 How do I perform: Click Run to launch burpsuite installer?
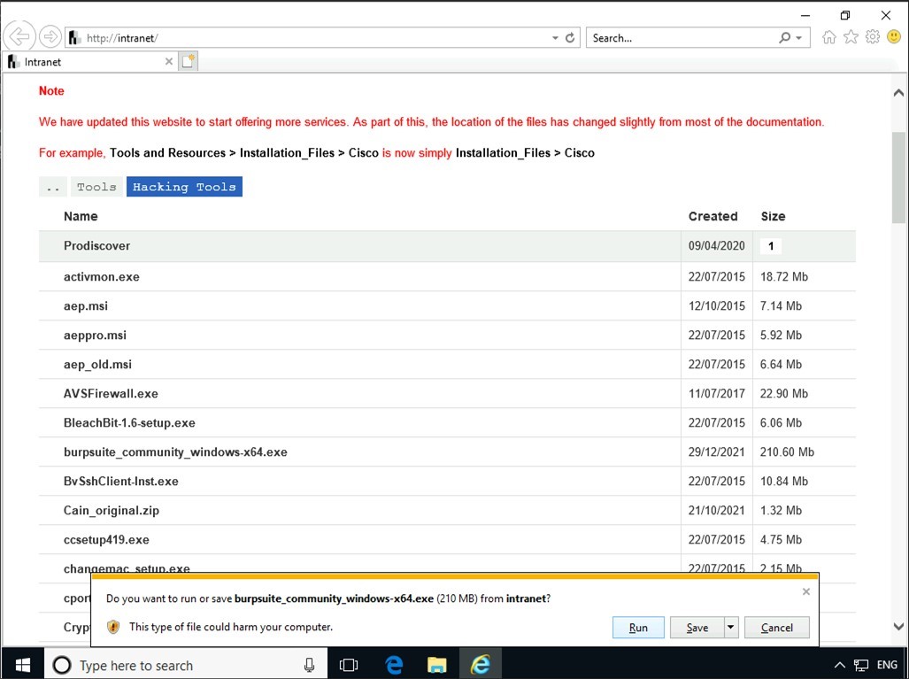(x=637, y=627)
